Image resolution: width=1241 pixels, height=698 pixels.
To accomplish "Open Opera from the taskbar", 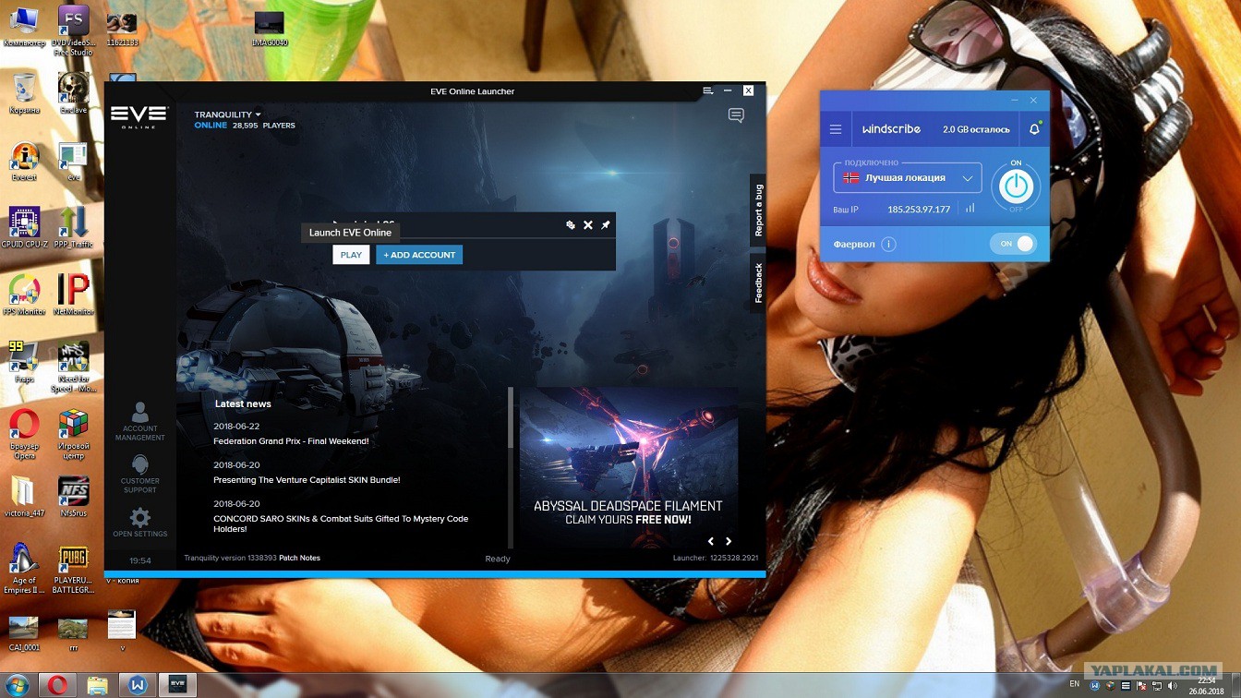I will pyautogui.click(x=57, y=685).
